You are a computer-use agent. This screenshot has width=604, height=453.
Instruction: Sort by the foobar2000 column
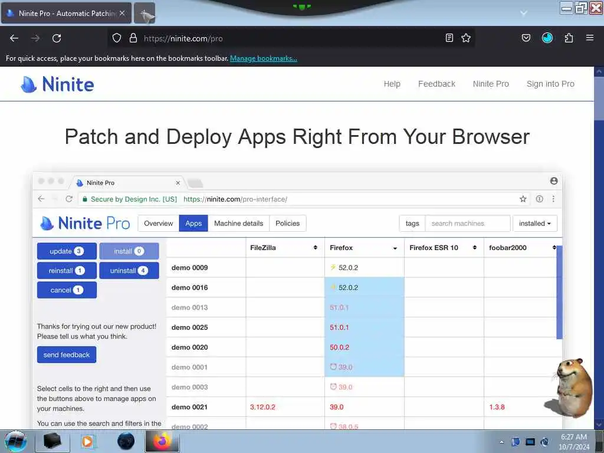coord(554,248)
